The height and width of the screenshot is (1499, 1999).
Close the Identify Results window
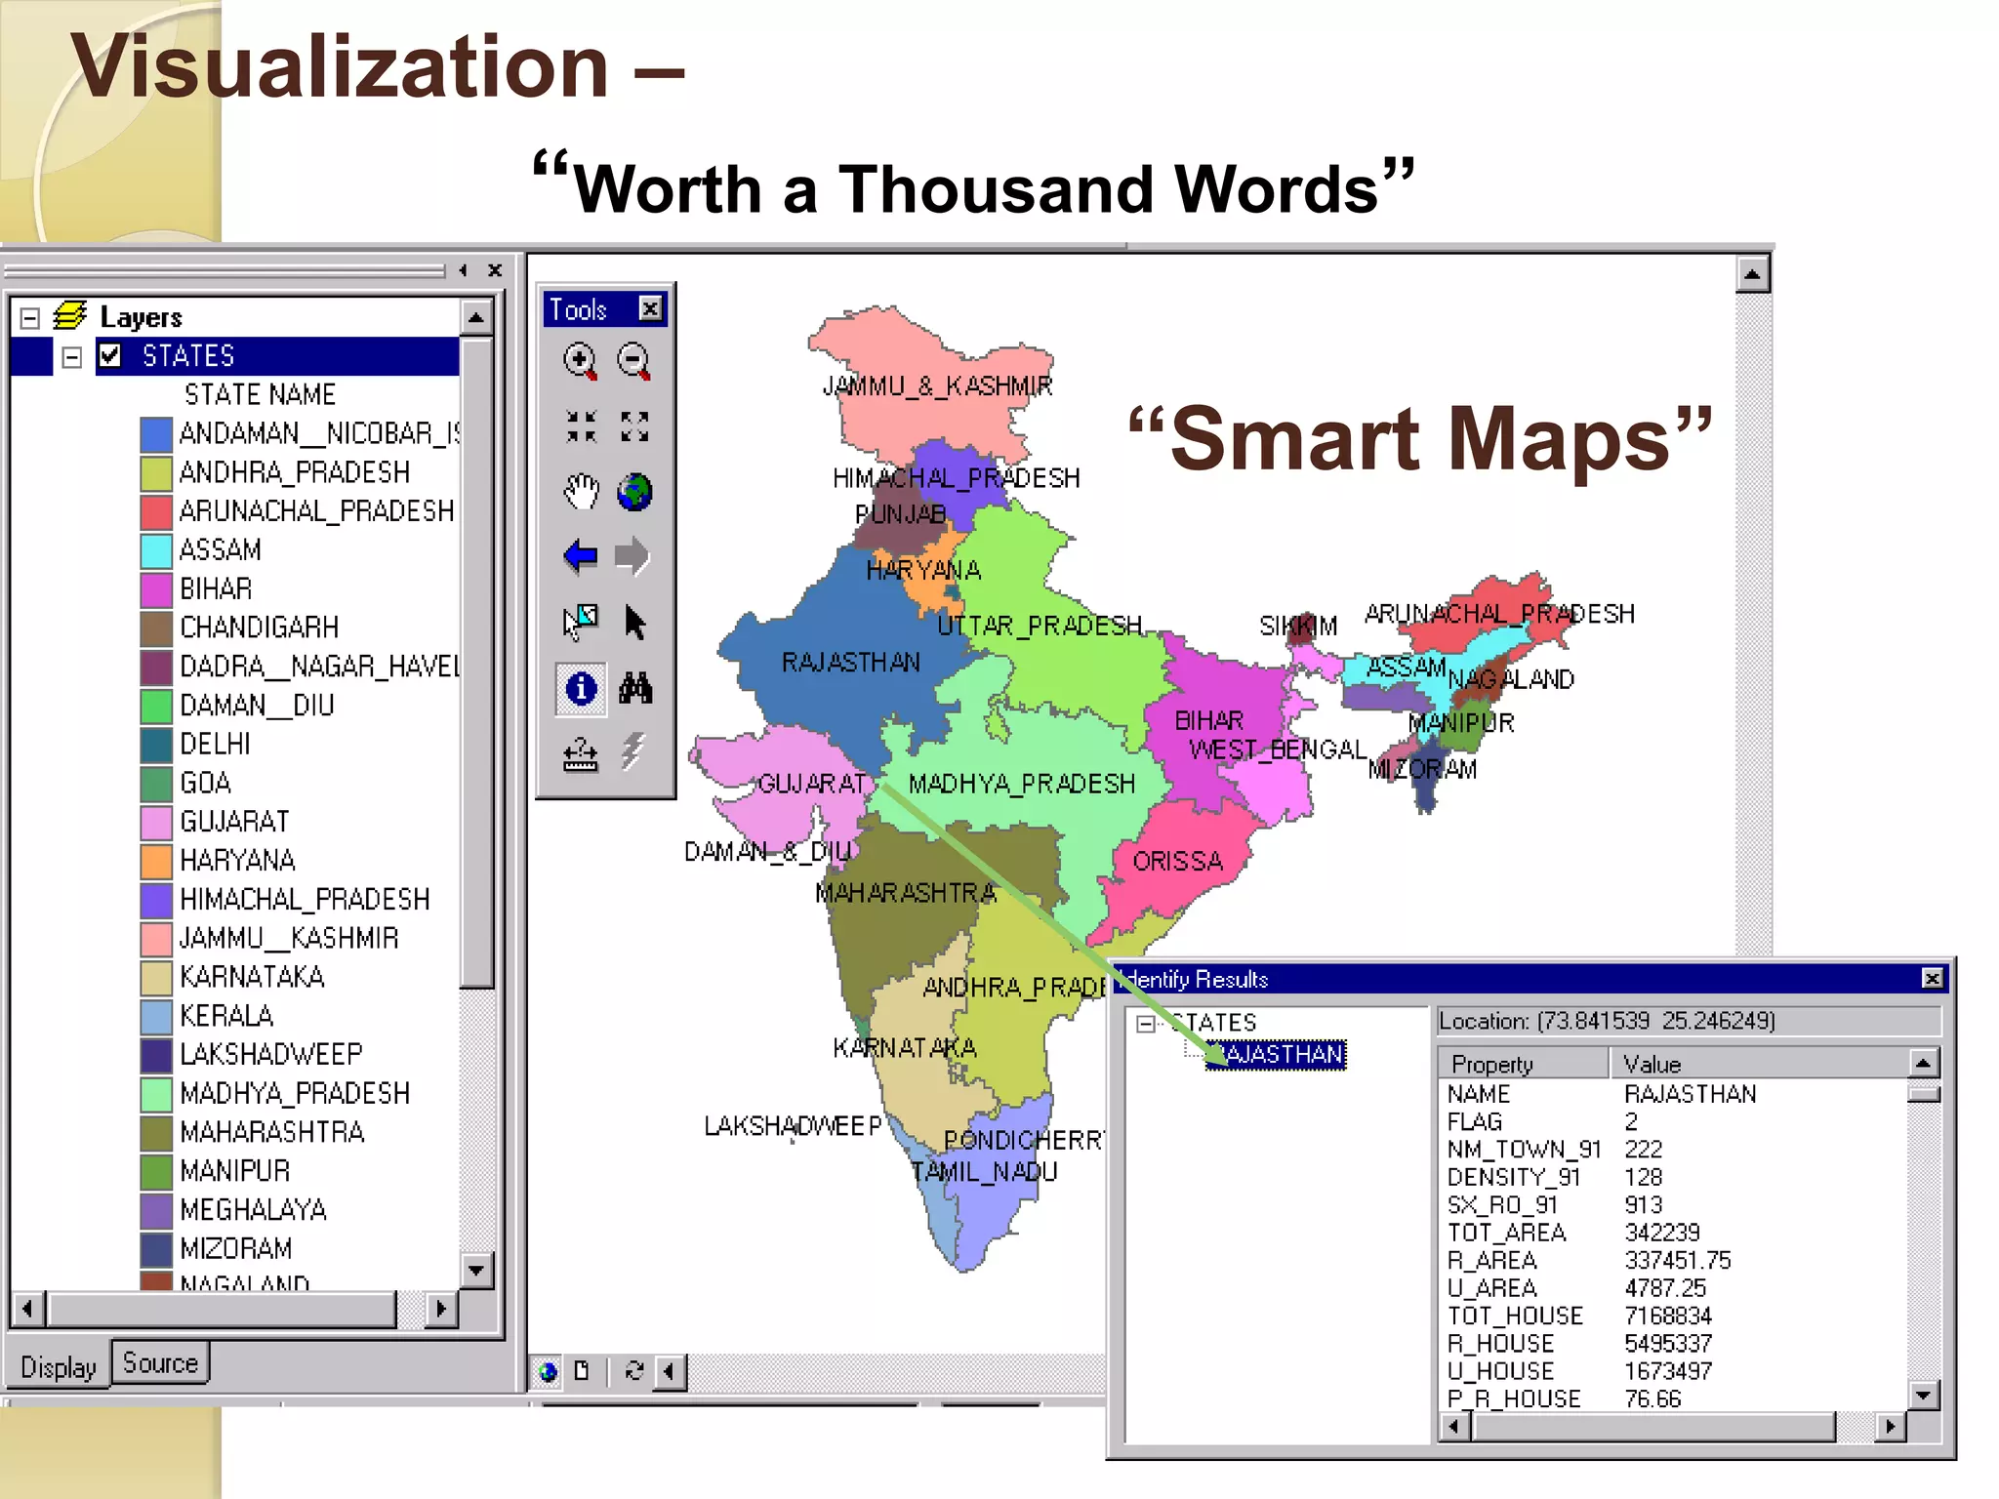pos(1932,978)
